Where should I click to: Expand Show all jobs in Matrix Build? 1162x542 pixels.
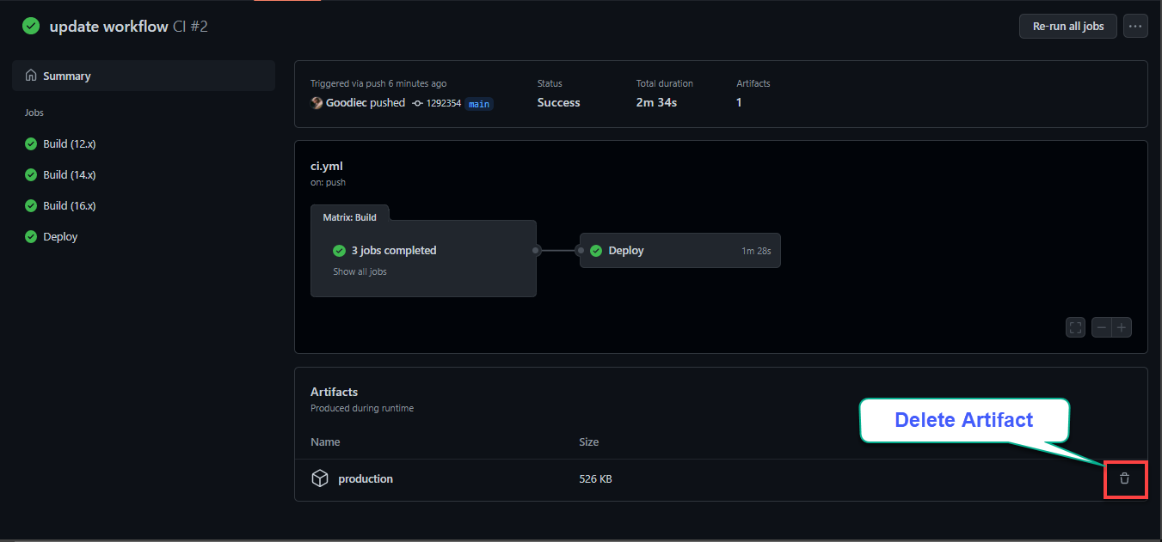pyautogui.click(x=360, y=271)
